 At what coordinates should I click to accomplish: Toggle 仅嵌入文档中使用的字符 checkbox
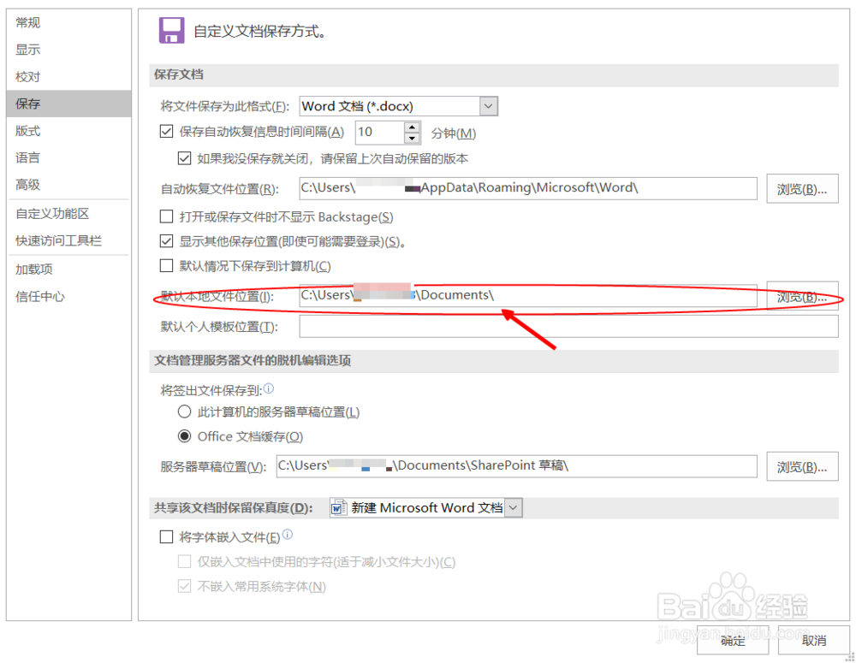tap(185, 561)
